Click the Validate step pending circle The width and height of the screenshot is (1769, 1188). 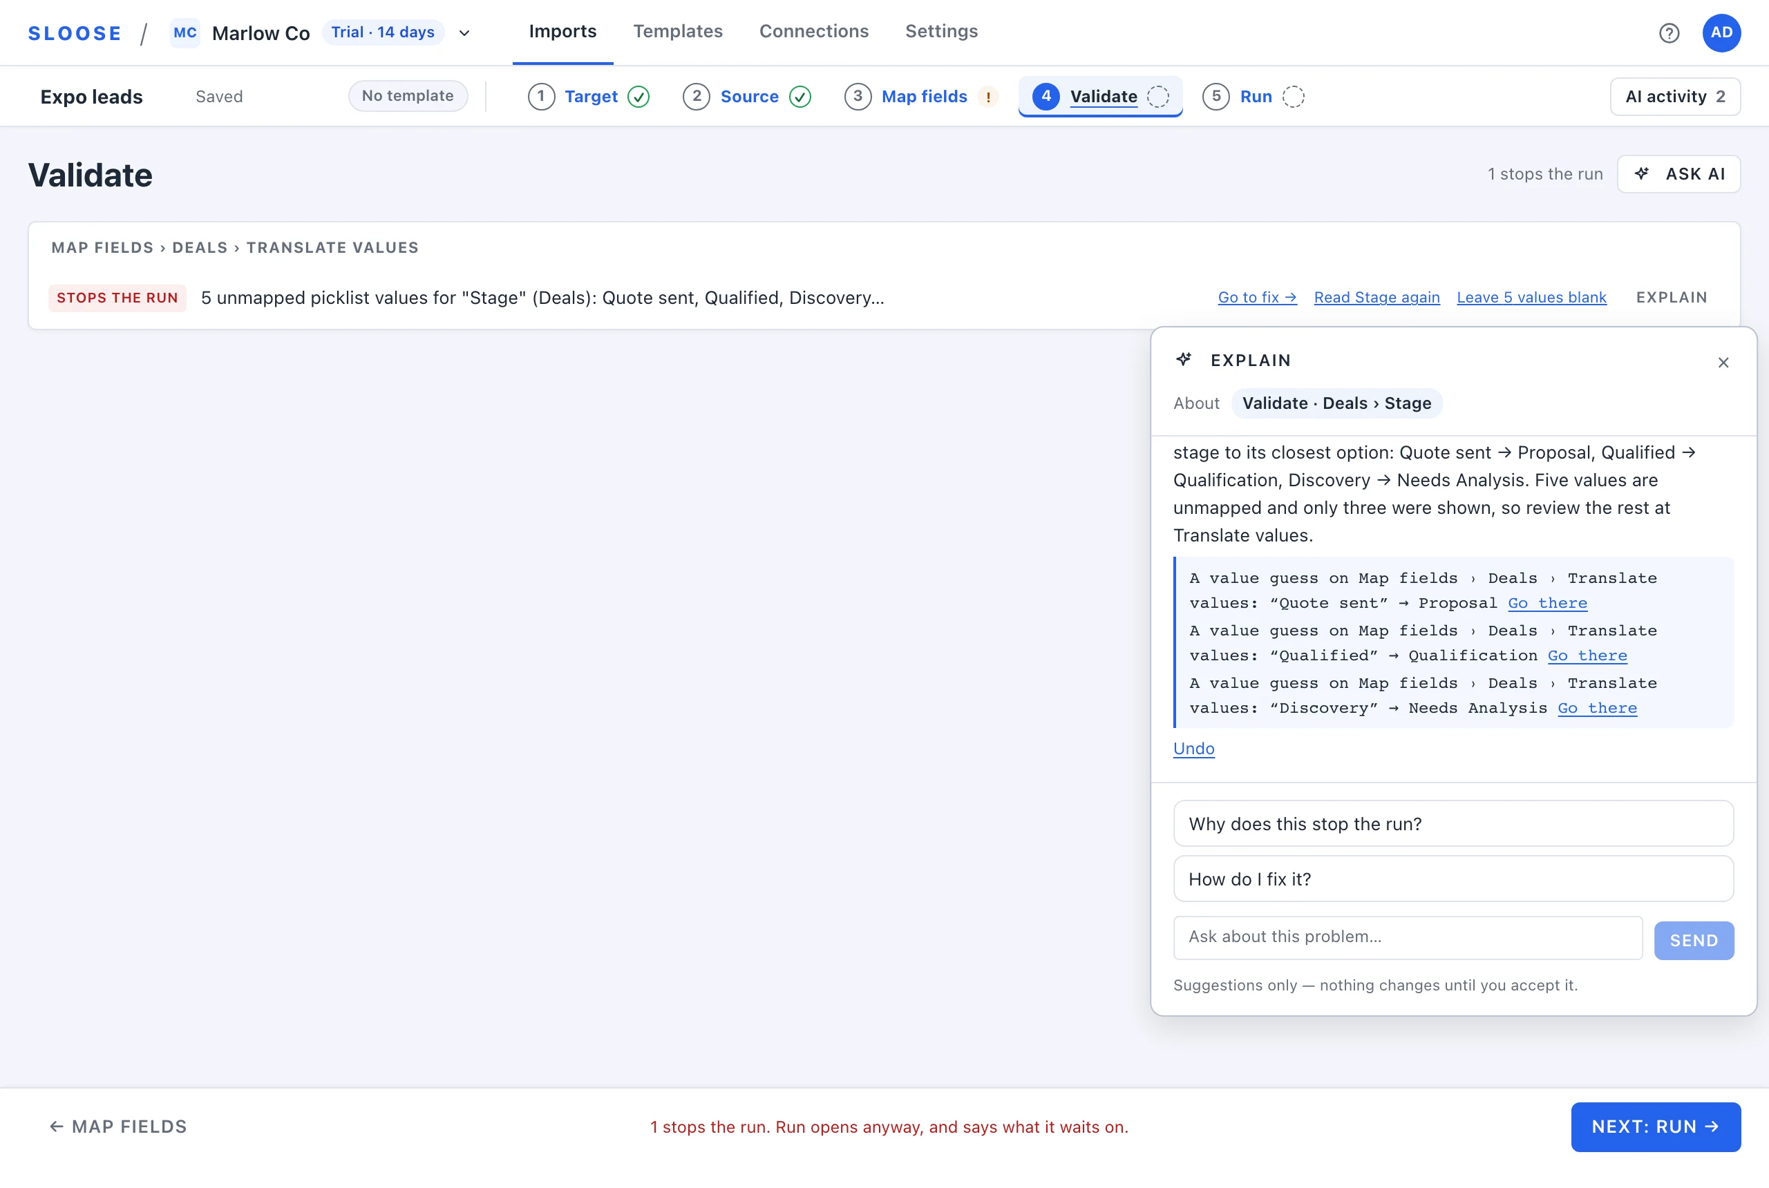1158,97
